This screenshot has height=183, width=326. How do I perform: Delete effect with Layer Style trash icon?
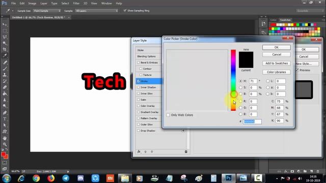(x=186, y=151)
